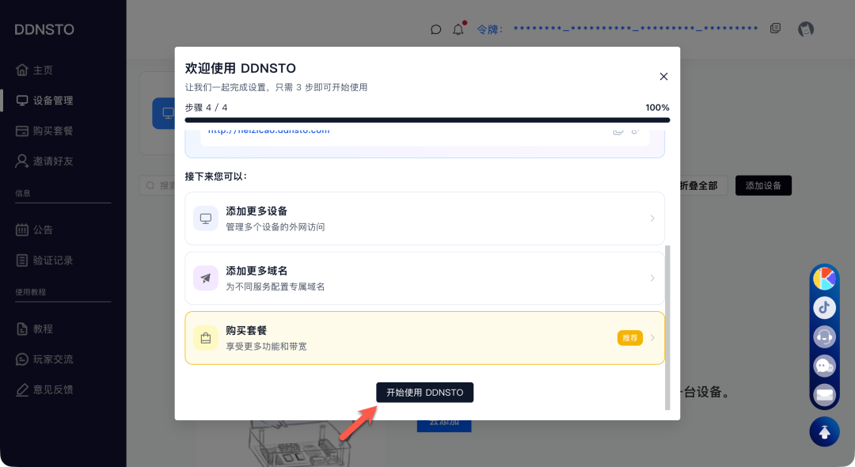Open 购买套餐 in sidebar

coord(53,131)
